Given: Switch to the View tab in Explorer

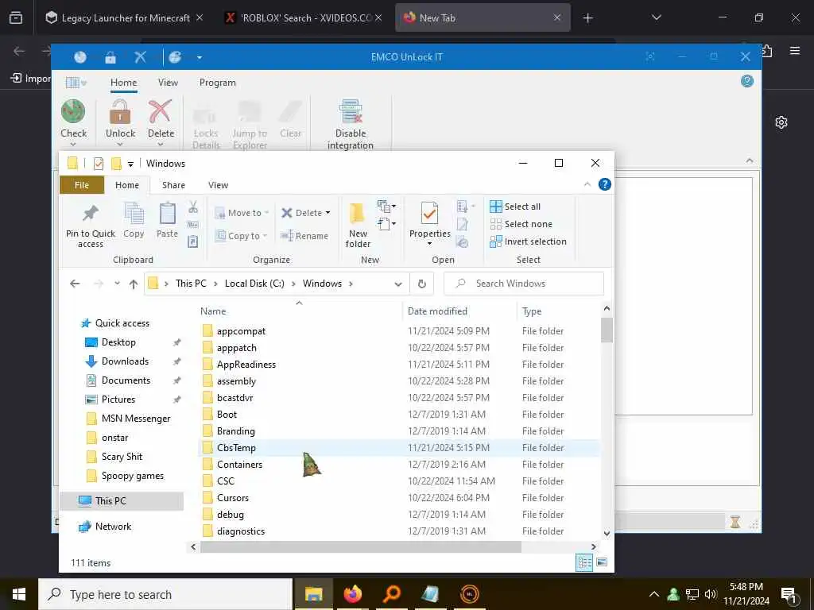Looking at the screenshot, I should (218, 185).
